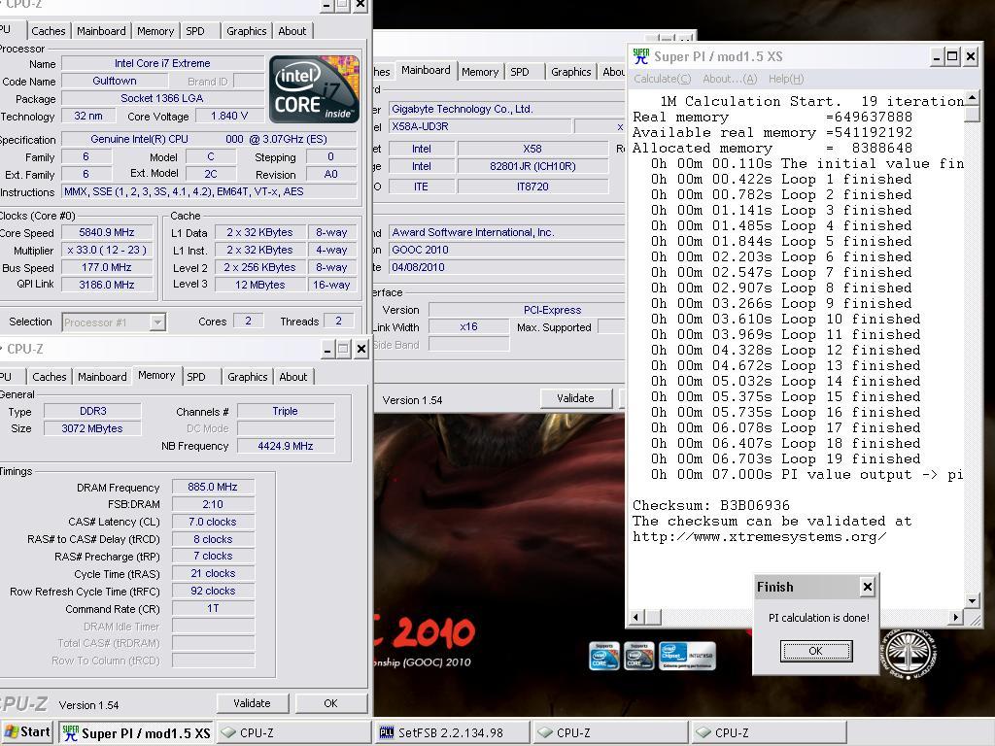
Task: Open the Processor #1 selection dropdown
Action: point(157,322)
